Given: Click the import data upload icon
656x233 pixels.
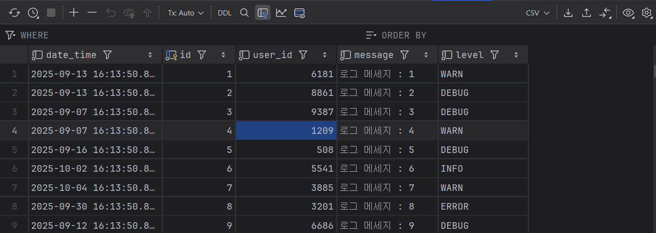Looking at the screenshot, I should click(x=586, y=13).
